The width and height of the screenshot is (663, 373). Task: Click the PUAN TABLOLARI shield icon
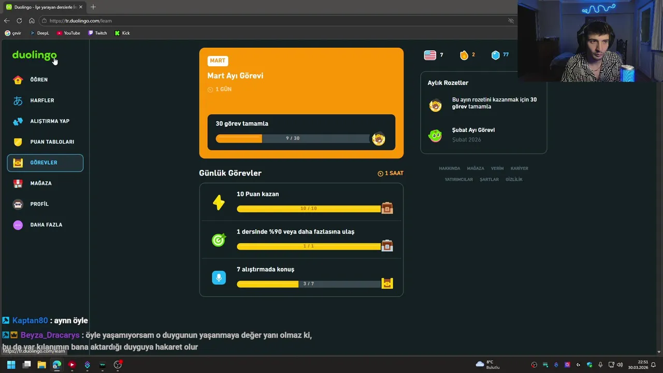[x=18, y=142]
